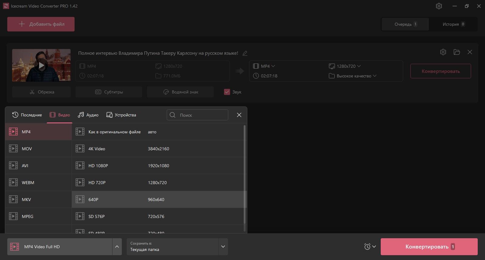Choose MKV format in the list
This screenshot has width=485, height=260.
[38, 200]
